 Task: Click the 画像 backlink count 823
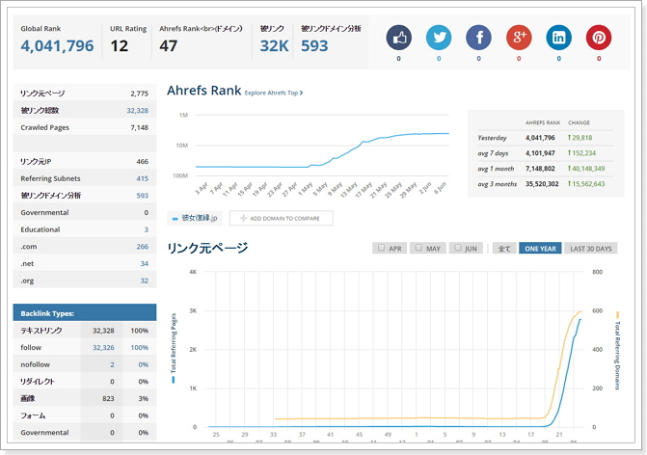point(108,399)
